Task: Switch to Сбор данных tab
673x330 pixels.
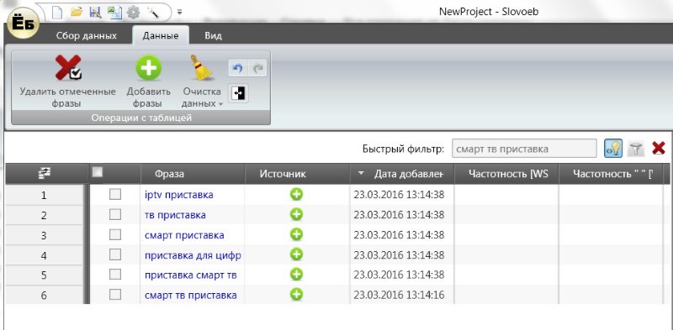Action: (87, 35)
